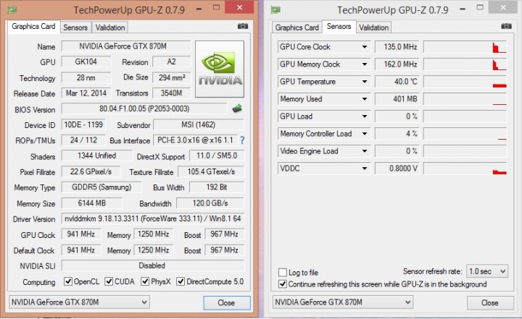Open the Memory Used sensor dropdown
This screenshot has height=319, width=522.
tap(365, 99)
